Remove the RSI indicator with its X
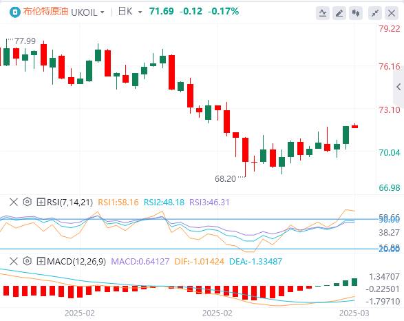 [14, 202]
